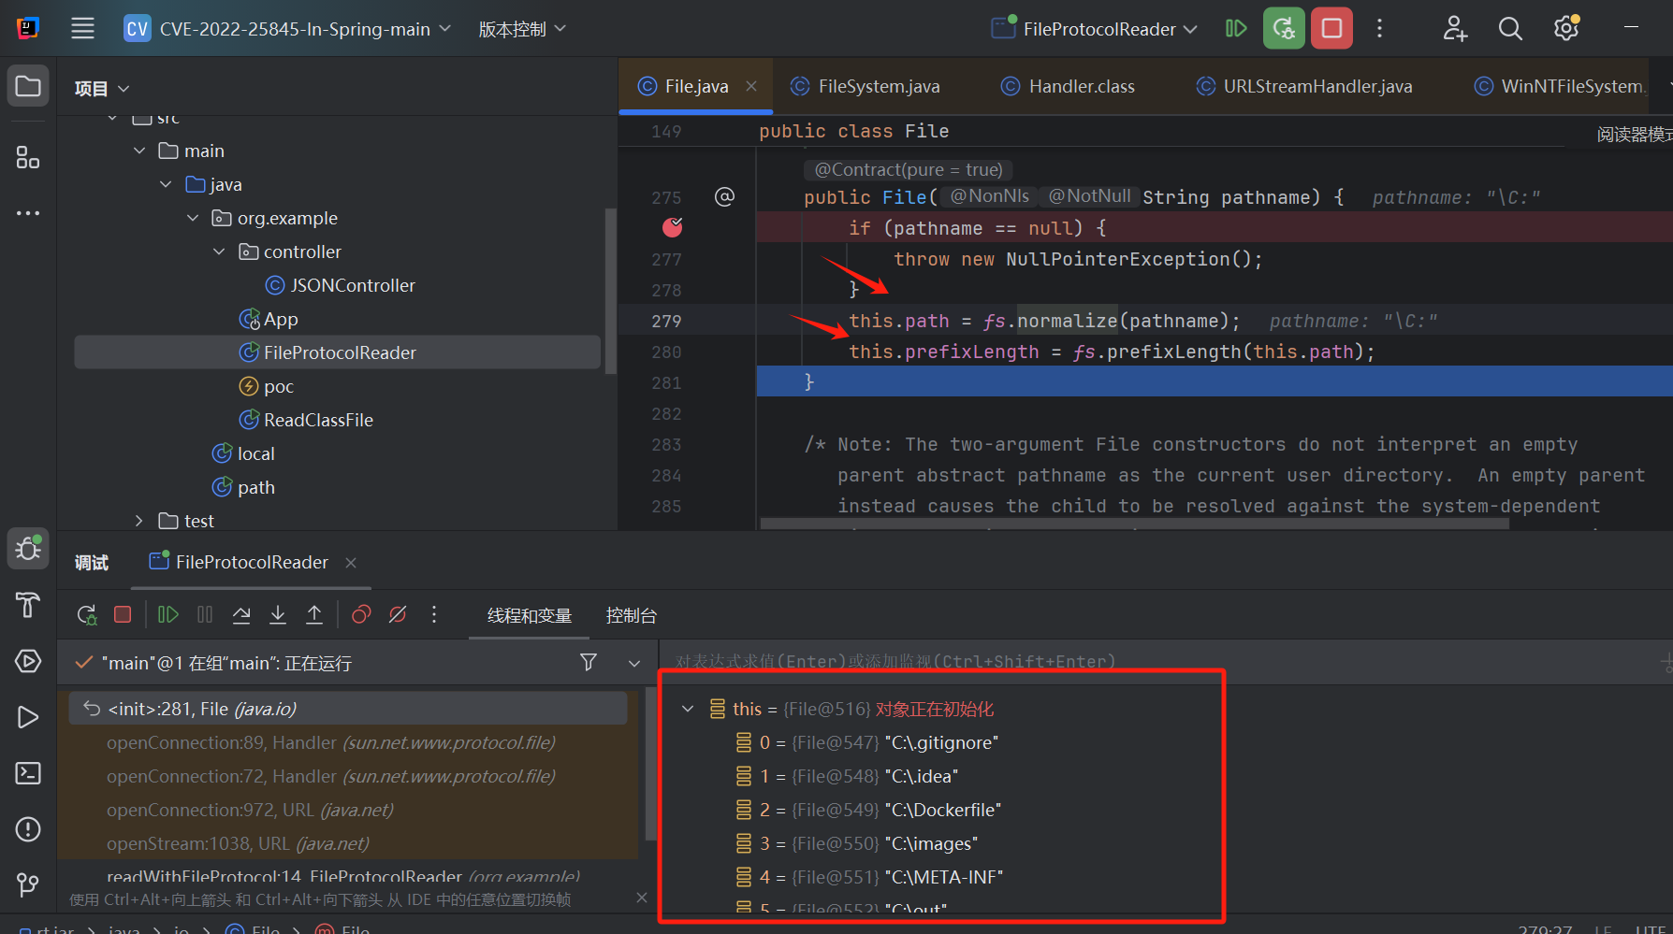This screenshot has height=934, width=1673.
Task: Click Step Out in debug toolbar
Action: click(x=314, y=614)
